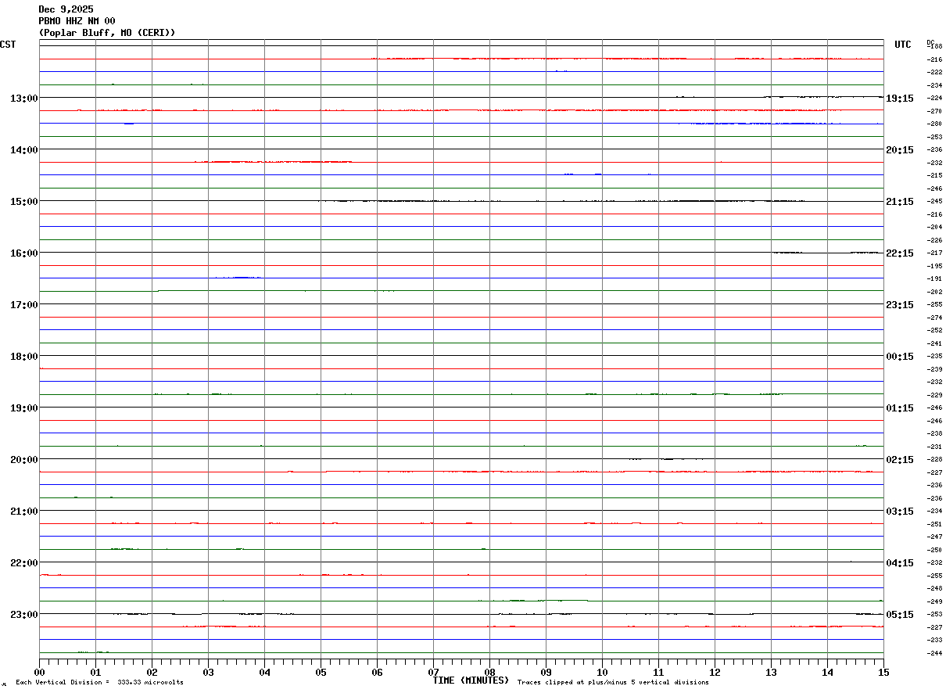Click minute tick label '12' on the time axis
Image resolution: width=946 pixels, height=693 pixels.
(x=715, y=673)
